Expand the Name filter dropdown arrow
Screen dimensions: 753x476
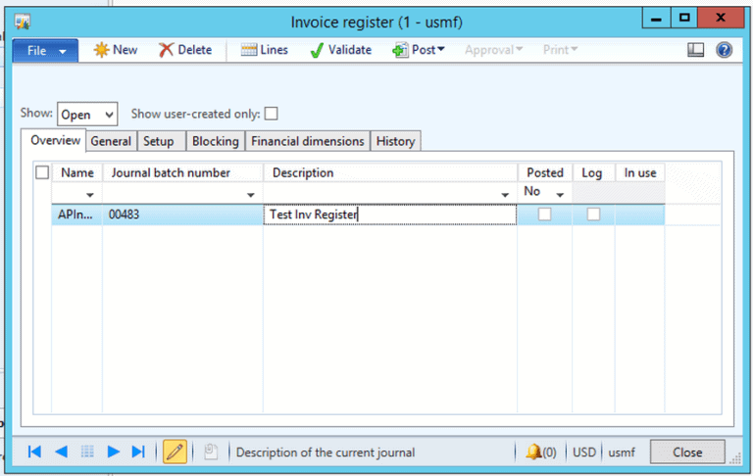tap(90, 195)
